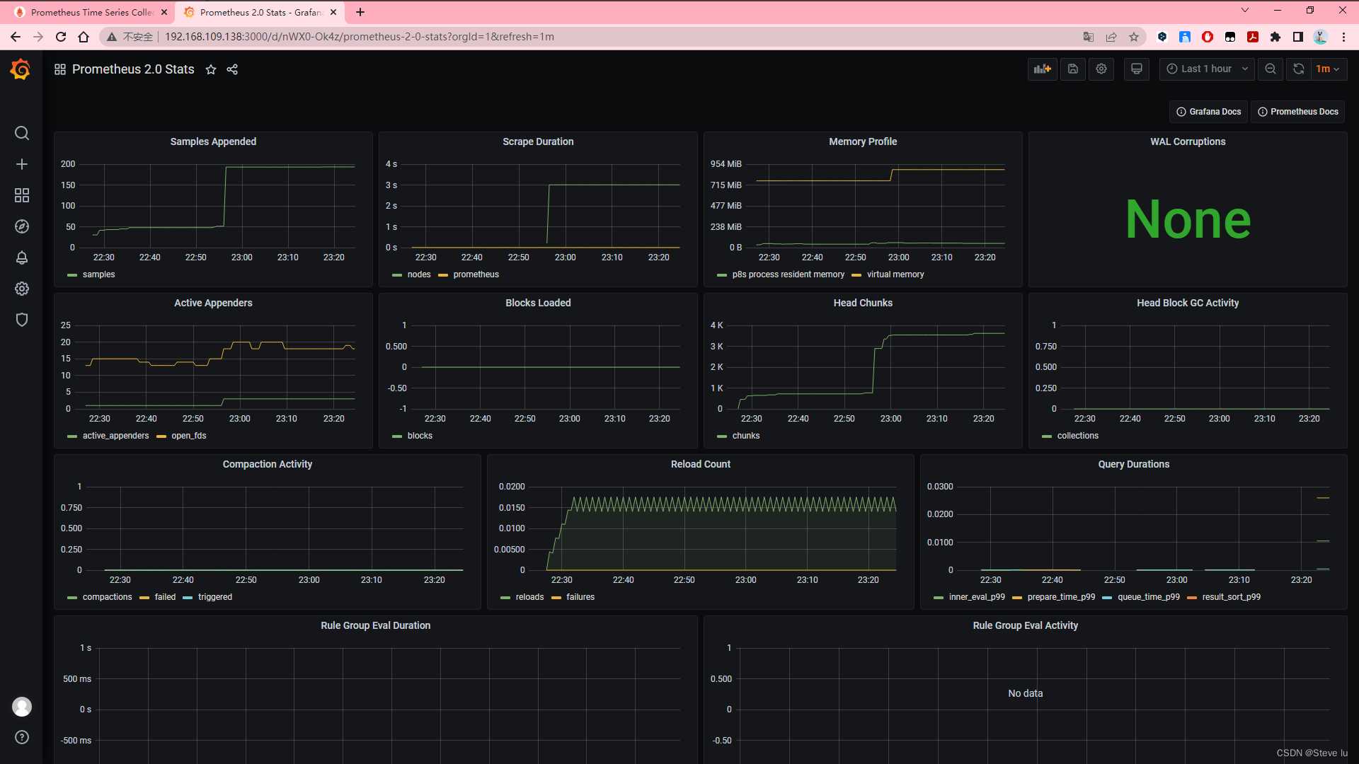The image size is (1359, 764).
Task: Open the Active Appenders panel title menu
Action: [213, 303]
